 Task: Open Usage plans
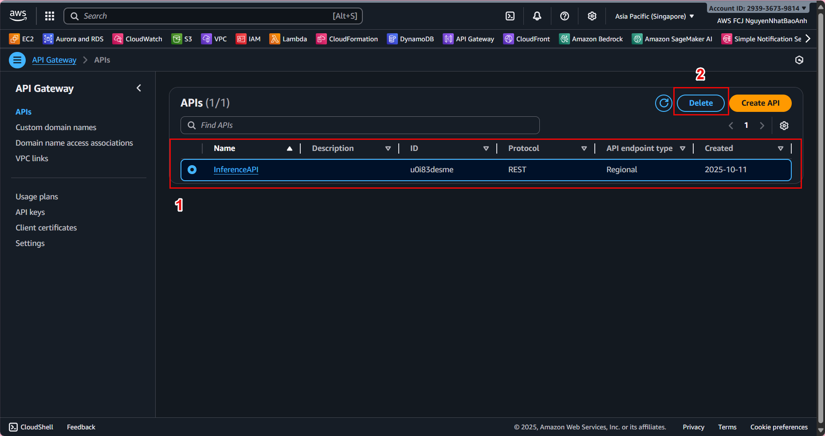point(37,197)
